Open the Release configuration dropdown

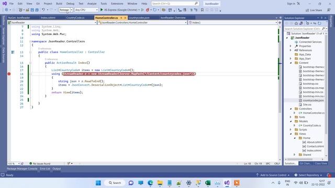[71, 10]
